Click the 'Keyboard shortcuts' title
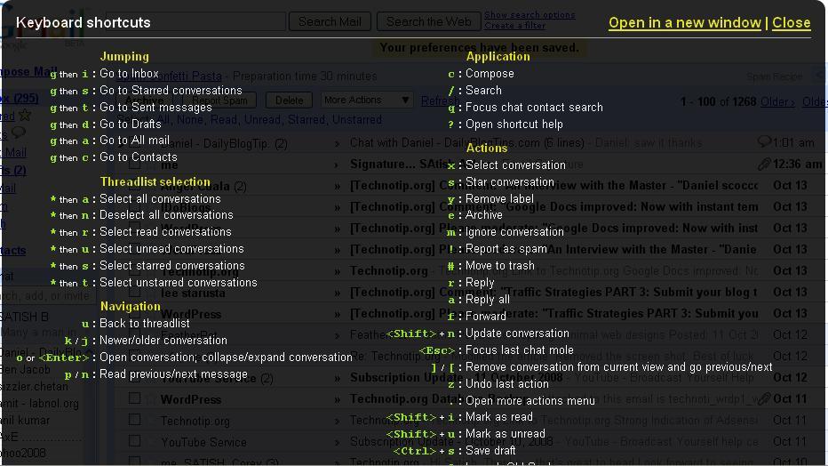Image resolution: width=828 pixels, height=466 pixels. click(x=84, y=23)
